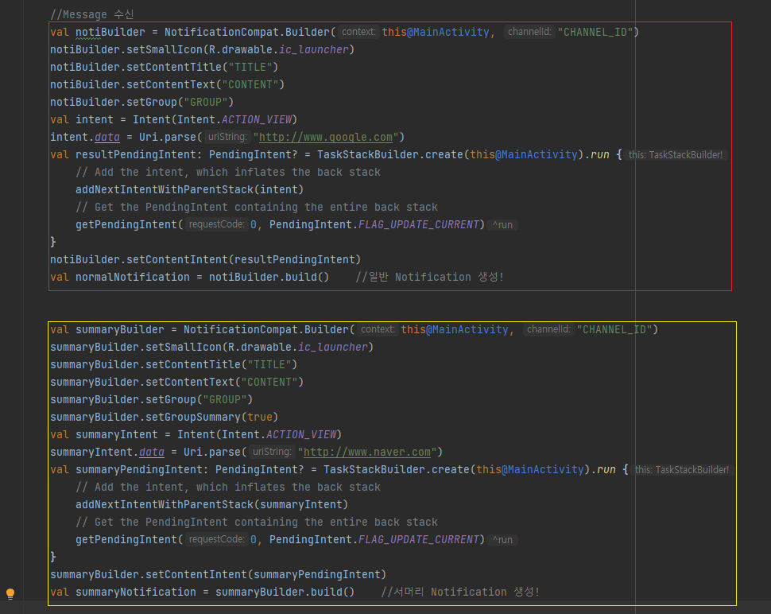The image size is (771, 614).
Task: Click addNextIntentWithParentStack(intent) call
Action: click(x=190, y=190)
